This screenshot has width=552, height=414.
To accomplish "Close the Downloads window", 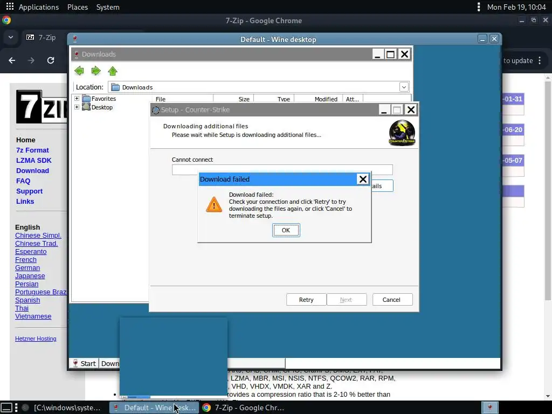I will [404, 54].
